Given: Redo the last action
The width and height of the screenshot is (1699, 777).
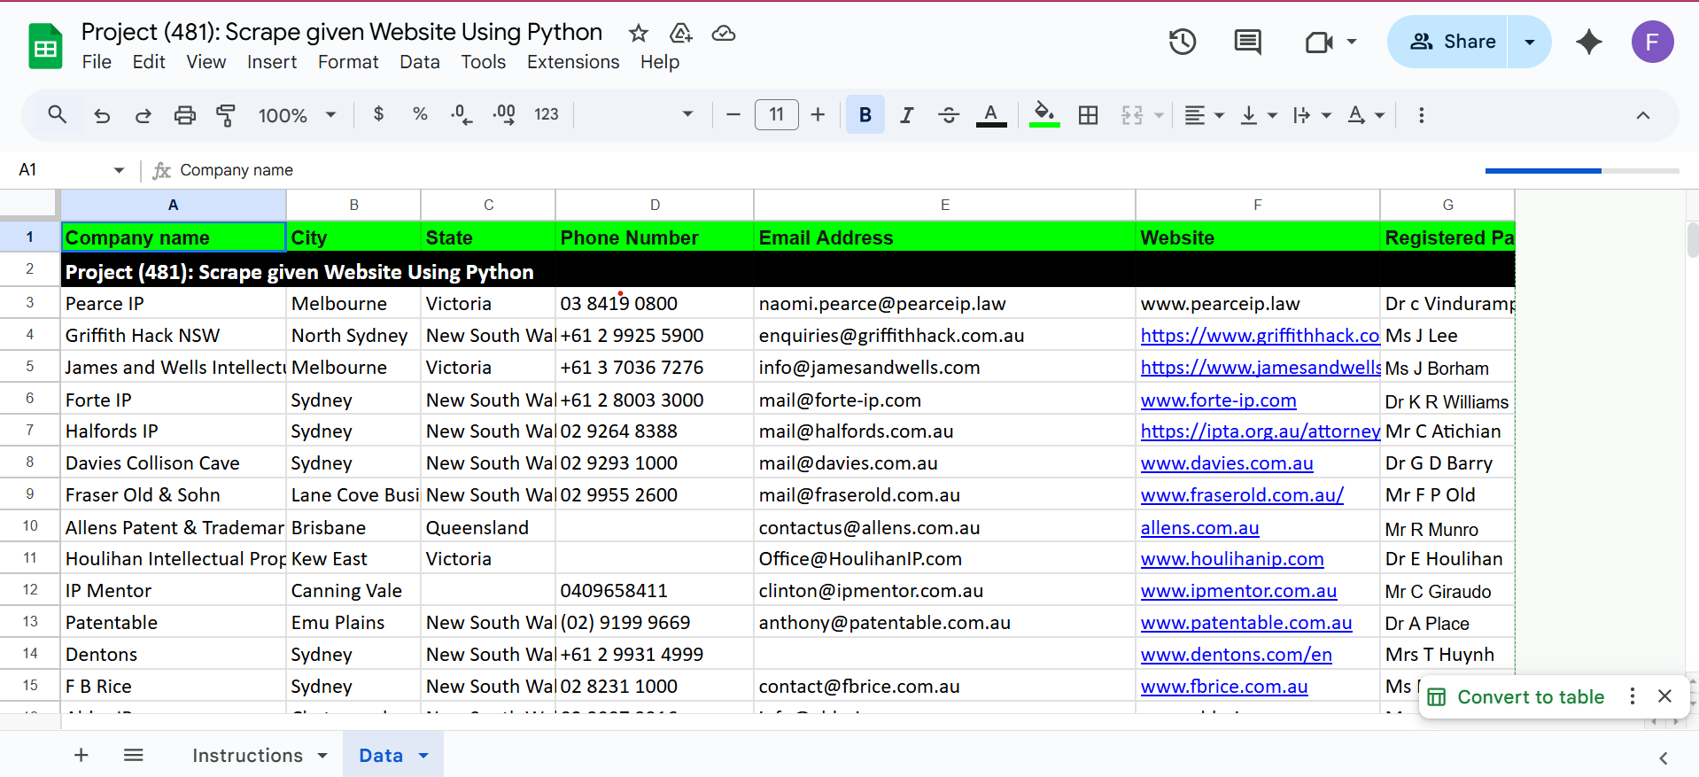Looking at the screenshot, I should (x=143, y=114).
